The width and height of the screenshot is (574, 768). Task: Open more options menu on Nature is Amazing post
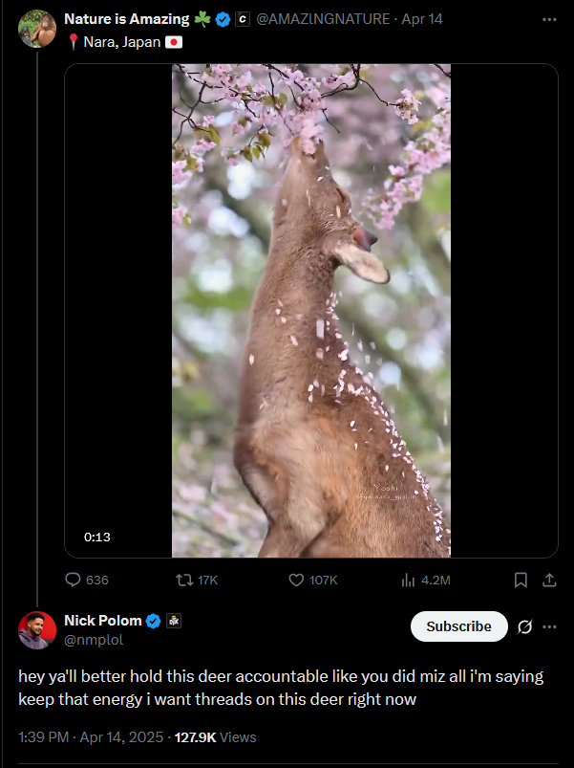(x=549, y=19)
